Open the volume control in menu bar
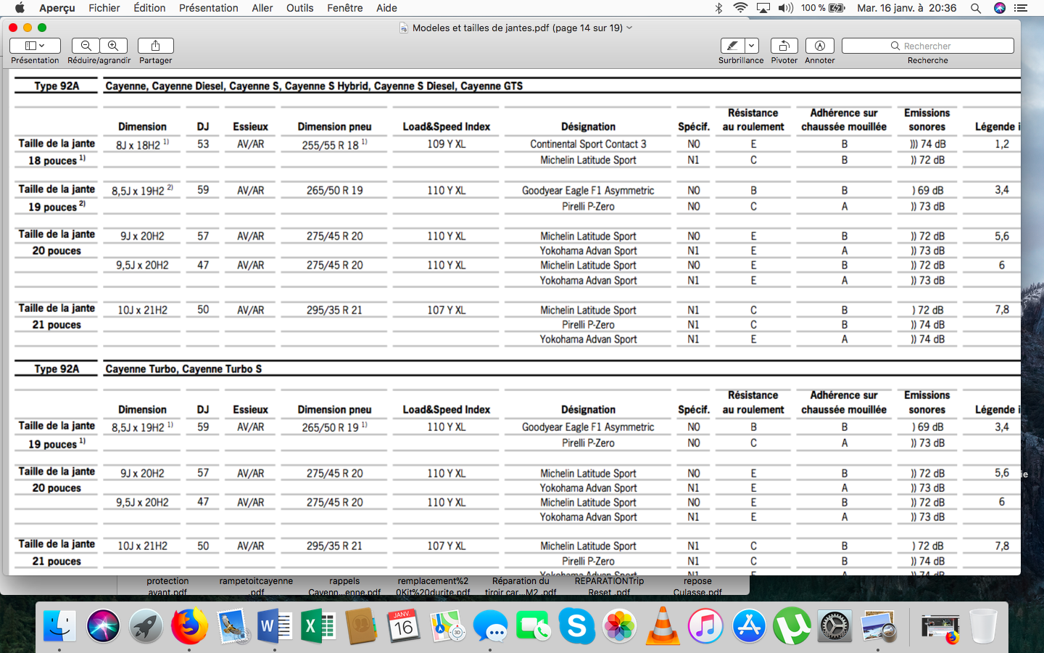This screenshot has height=653, width=1044. 786,8
